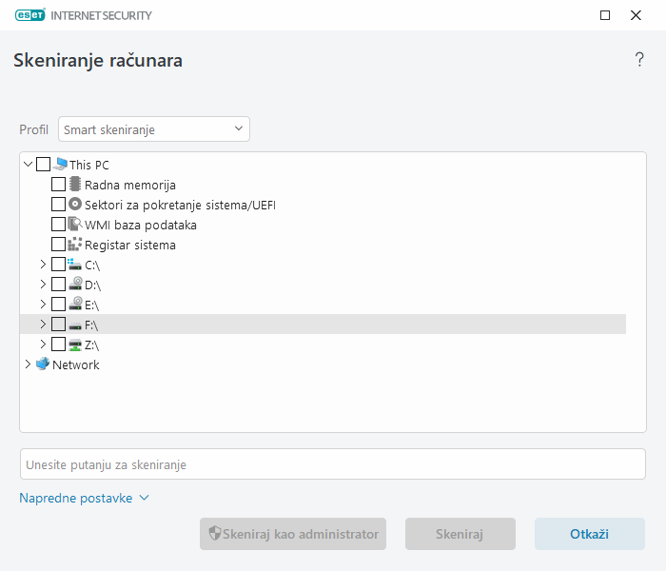Screen dimensions: 666x571
Task: Click the boot sectors disc icon
Action: [x=75, y=205]
